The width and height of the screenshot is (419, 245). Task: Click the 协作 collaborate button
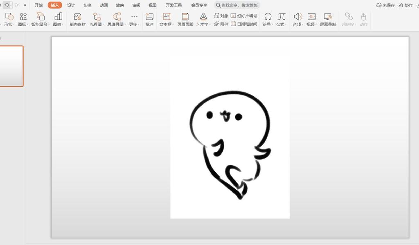click(406, 5)
